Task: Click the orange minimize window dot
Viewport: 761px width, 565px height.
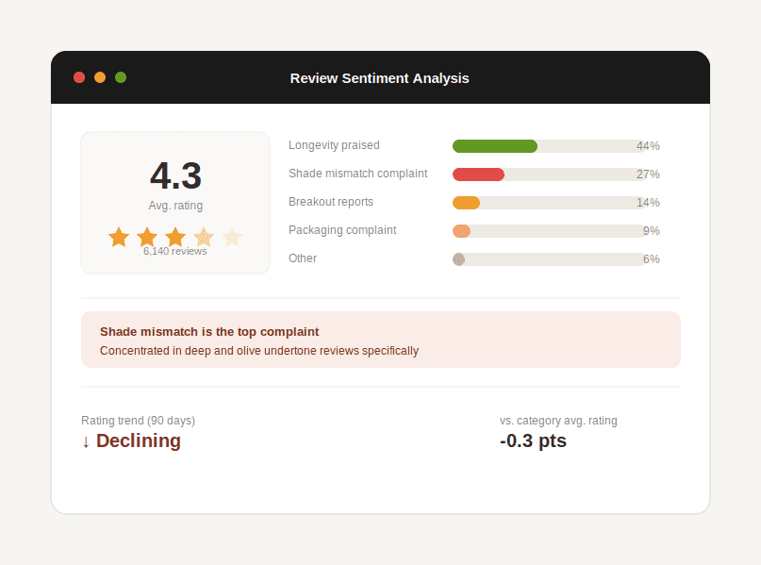Action: pyautogui.click(x=100, y=77)
